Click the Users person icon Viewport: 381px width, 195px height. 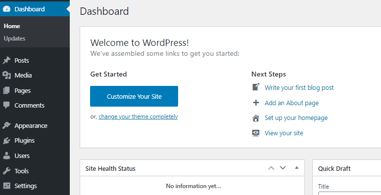(6, 156)
